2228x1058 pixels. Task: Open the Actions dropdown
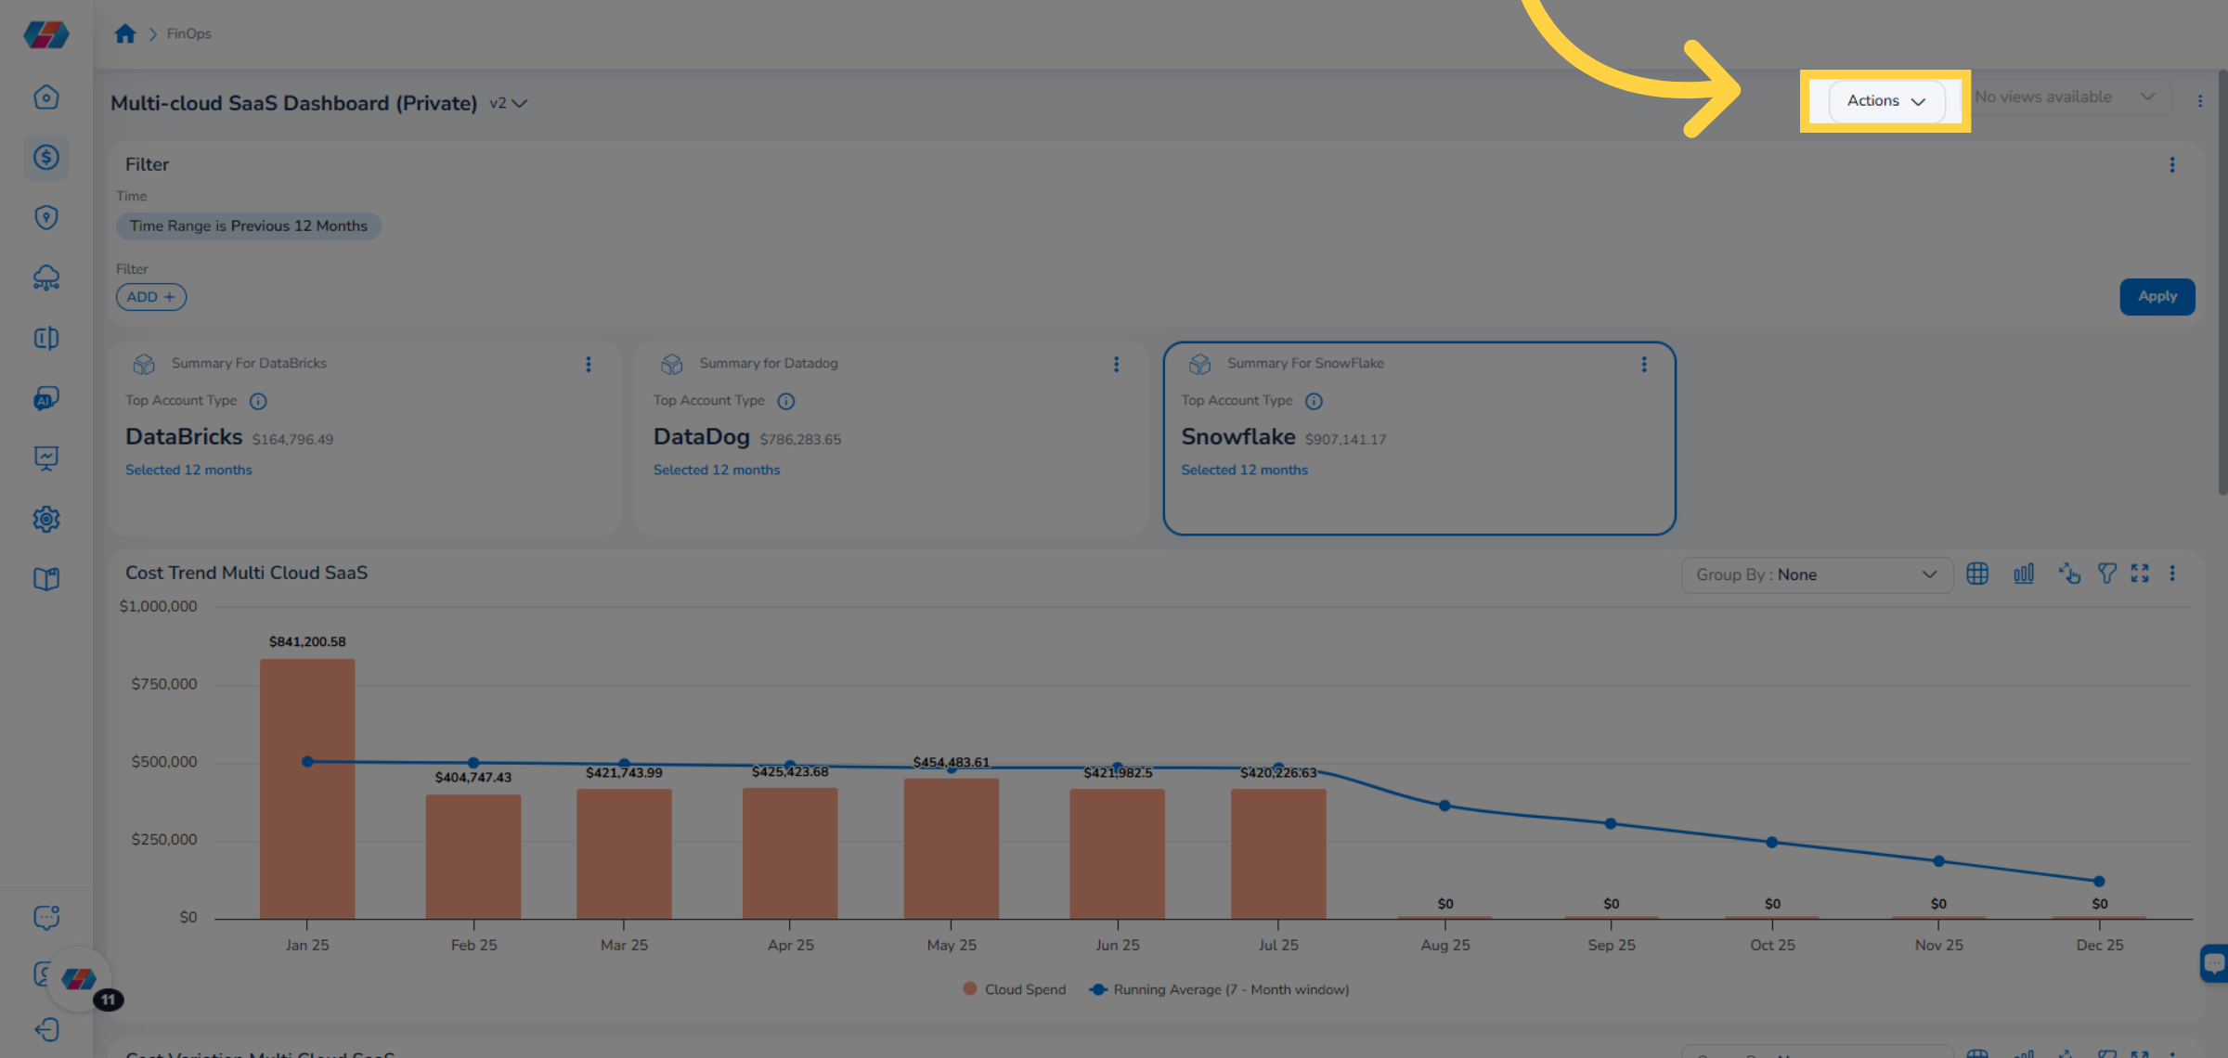coord(1885,101)
